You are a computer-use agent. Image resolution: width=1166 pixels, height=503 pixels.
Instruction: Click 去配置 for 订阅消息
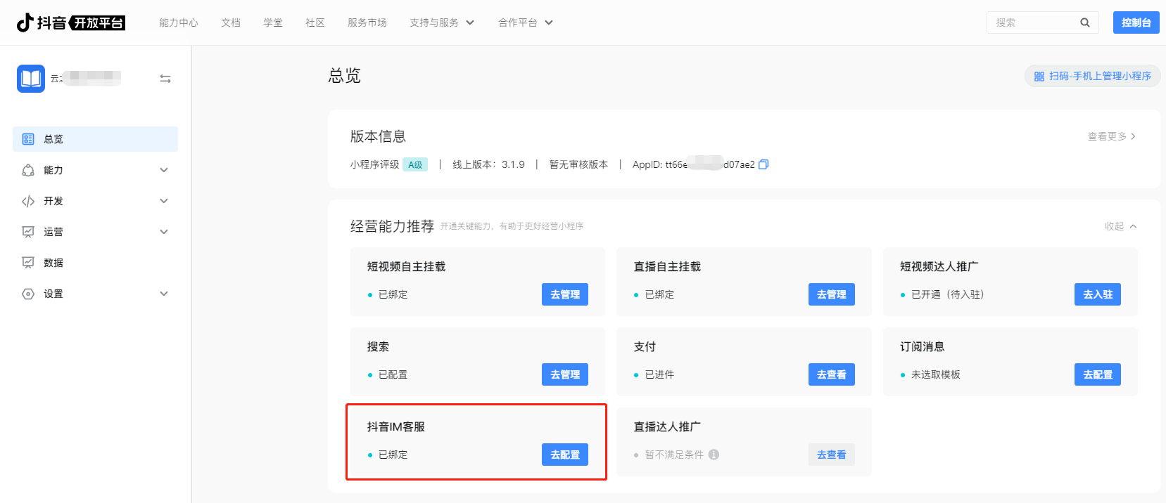1098,374
